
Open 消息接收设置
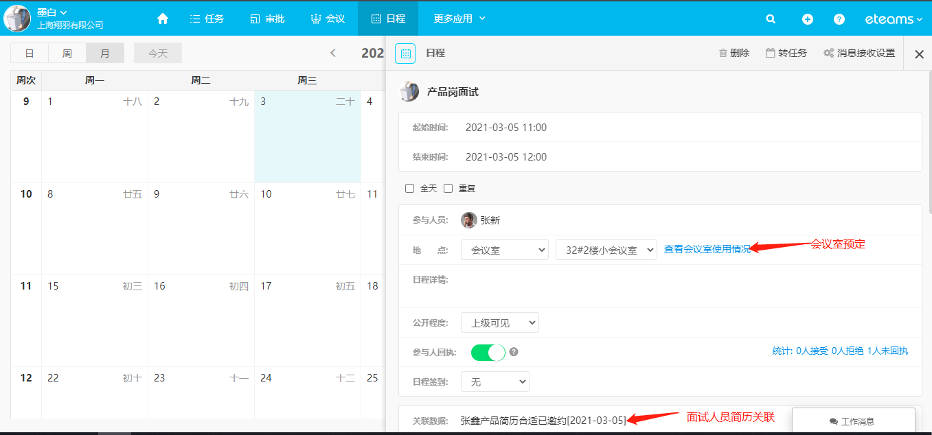click(859, 53)
